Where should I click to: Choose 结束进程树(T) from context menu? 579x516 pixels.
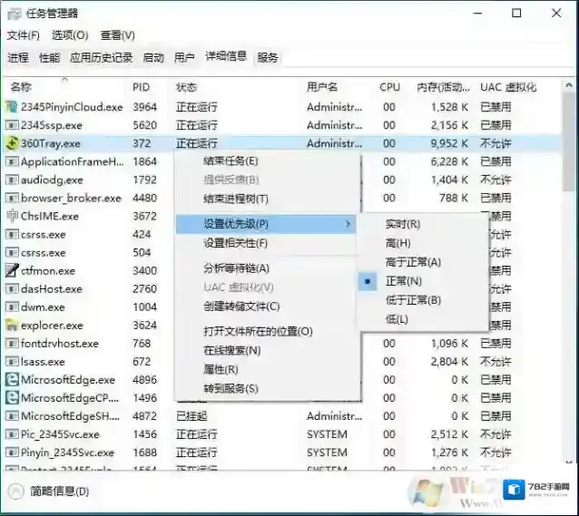coord(236,199)
